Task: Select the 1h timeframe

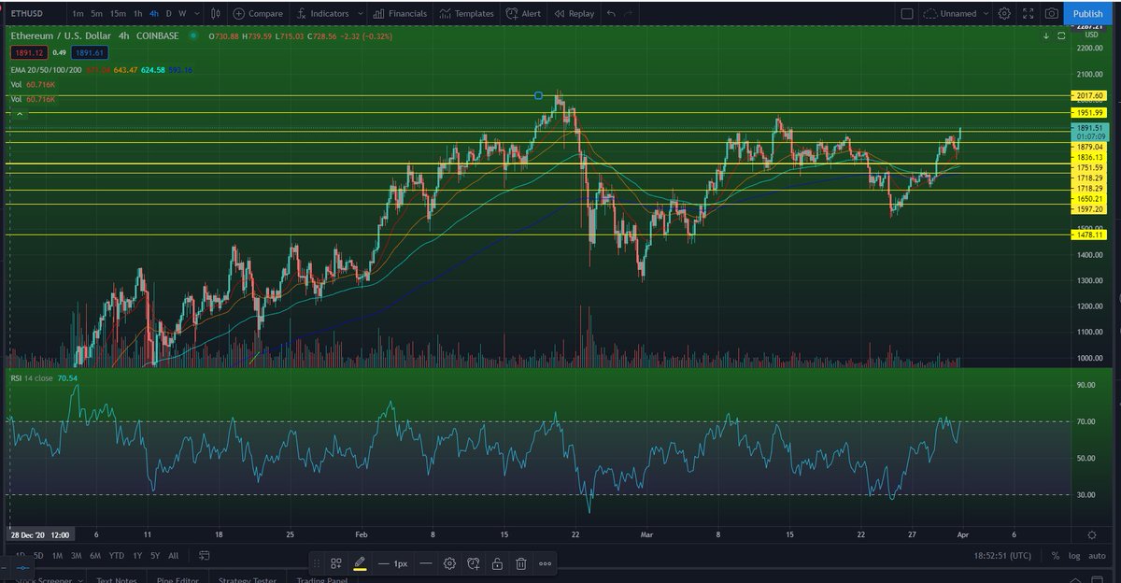Action: pyautogui.click(x=138, y=14)
